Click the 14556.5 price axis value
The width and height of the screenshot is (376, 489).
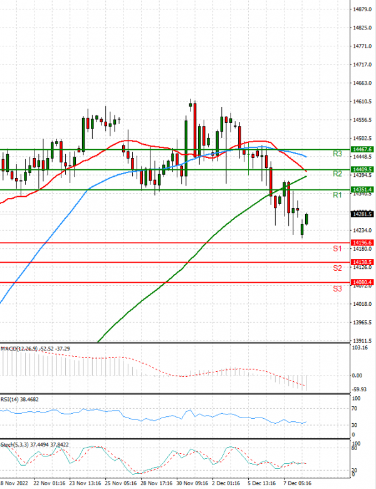362,120
